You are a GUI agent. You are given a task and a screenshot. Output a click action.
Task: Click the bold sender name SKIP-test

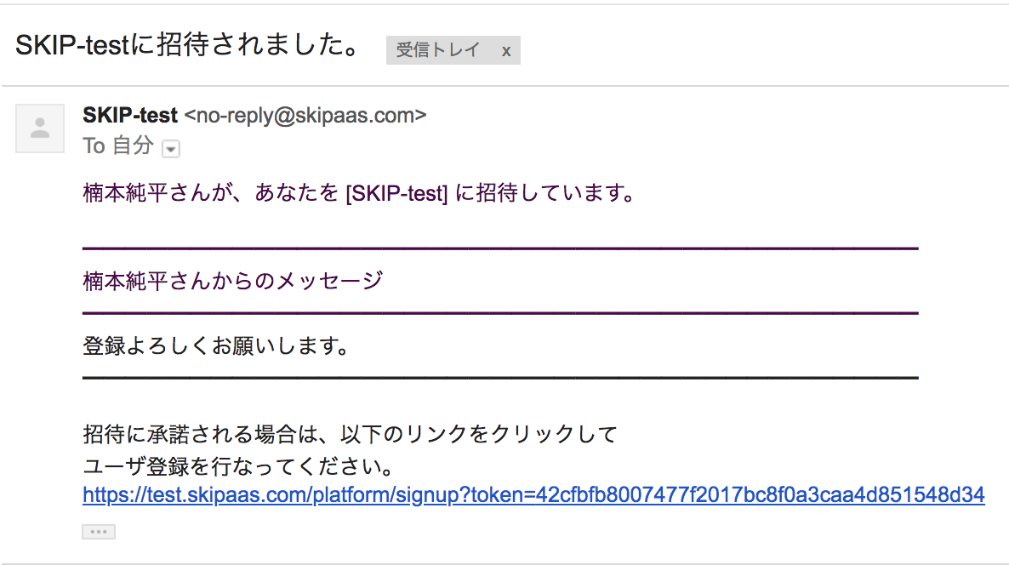pos(130,115)
